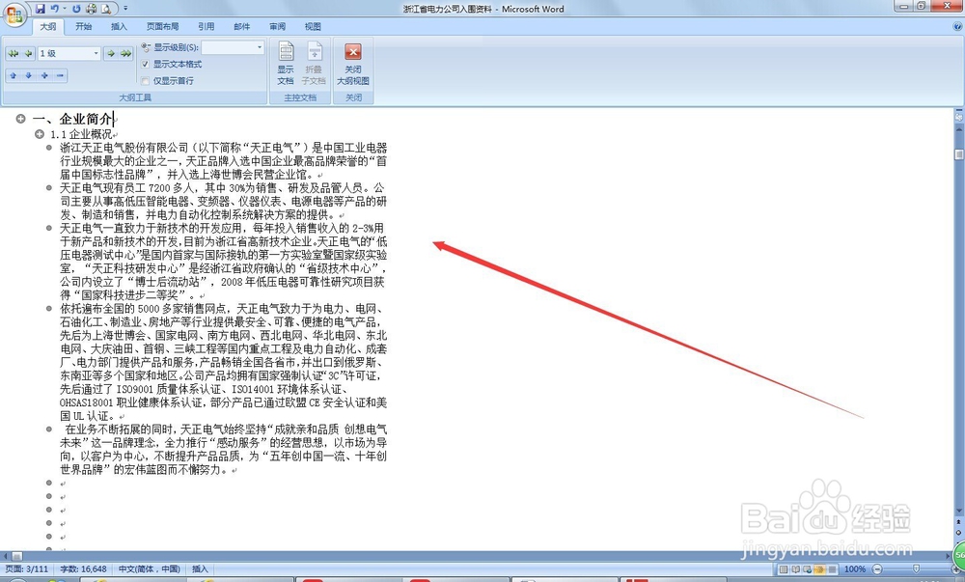Quick print the document
This screenshot has height=582, width=965.
pyautogui.click(x=91, y=9)
